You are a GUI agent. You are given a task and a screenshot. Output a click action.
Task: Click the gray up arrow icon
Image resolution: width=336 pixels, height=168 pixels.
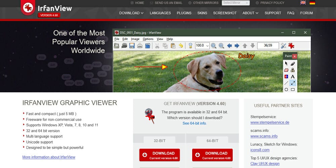[x=245, y=46]
